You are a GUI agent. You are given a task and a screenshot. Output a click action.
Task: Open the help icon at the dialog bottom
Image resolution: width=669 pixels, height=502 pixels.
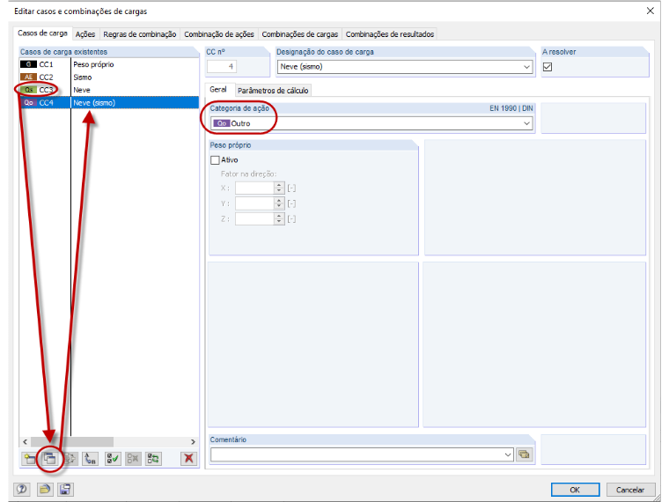click(22, 489)
